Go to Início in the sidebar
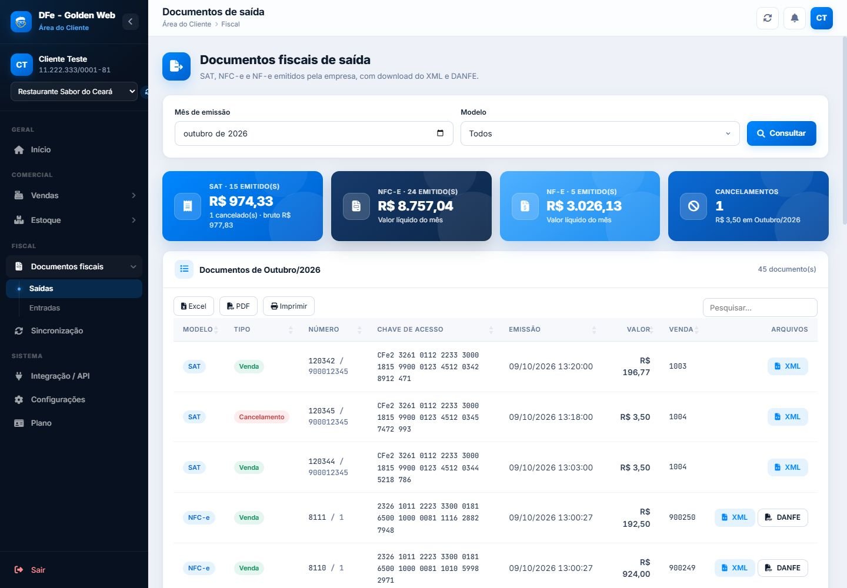 point(74,149)
